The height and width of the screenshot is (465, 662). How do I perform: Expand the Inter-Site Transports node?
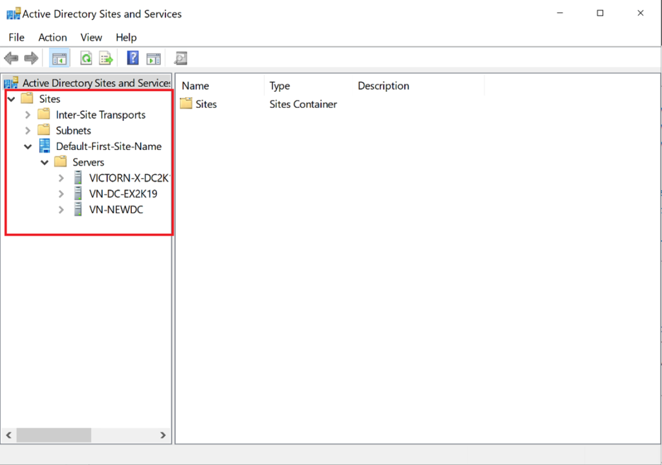28,115
